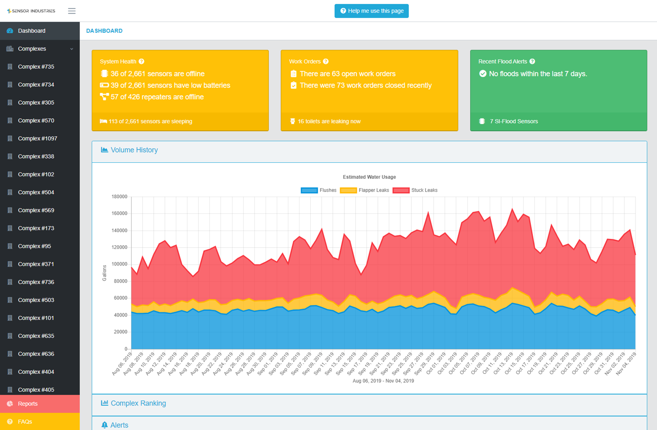
Task: Collapse the Volume History panel header
Action: click(x=369, y=152)
